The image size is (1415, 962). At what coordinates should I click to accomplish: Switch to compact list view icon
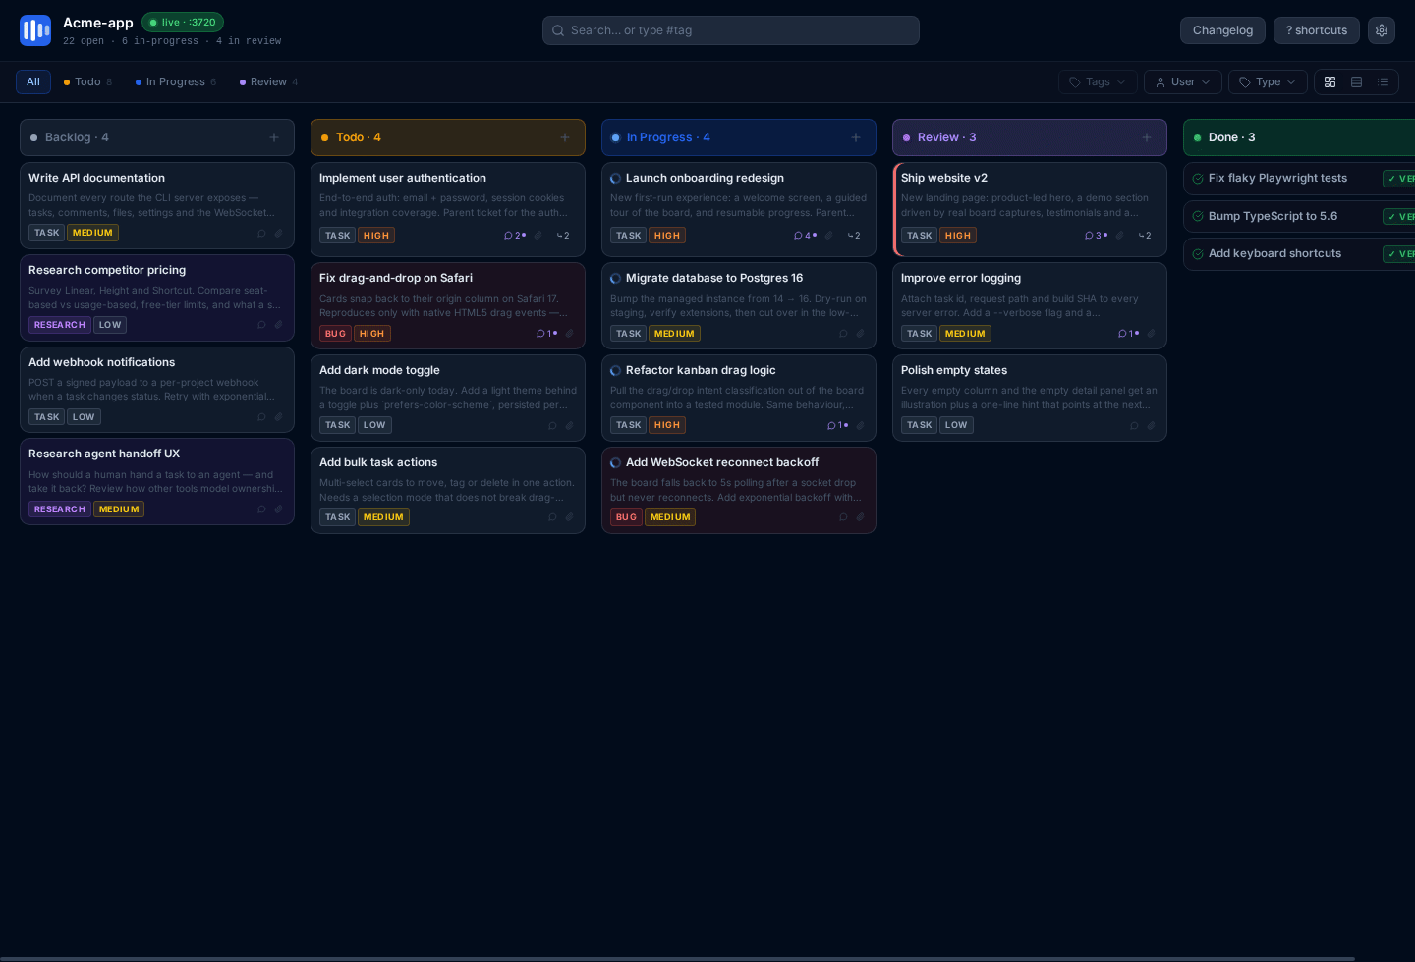[1383, 82]
